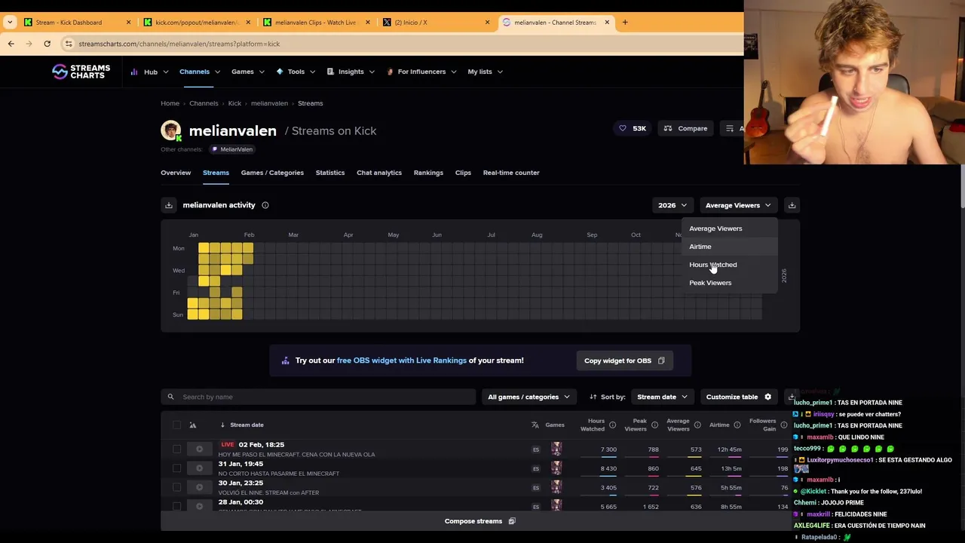965x543 pixels.
Task: Click the translate language column icon
Action: tap(535, 425)
